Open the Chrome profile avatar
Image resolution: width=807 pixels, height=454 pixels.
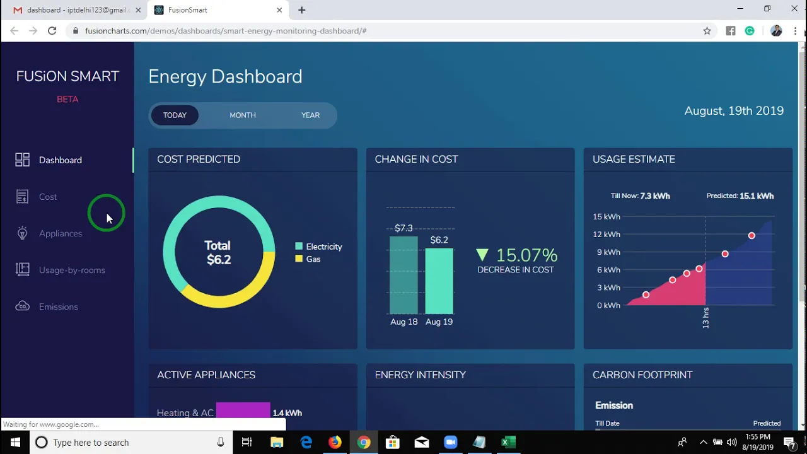click(776, 31)
